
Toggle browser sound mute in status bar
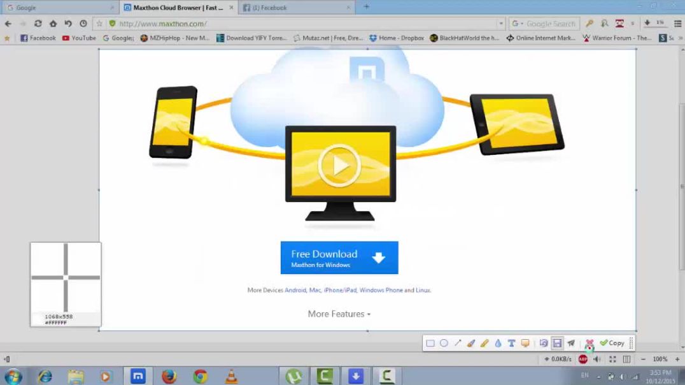click(x=597, y=360)
